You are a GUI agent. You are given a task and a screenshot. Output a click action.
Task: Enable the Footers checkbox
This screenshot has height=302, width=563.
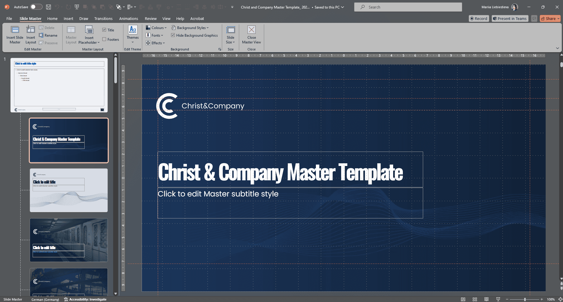pyautogui.click(x=104, y=39)
